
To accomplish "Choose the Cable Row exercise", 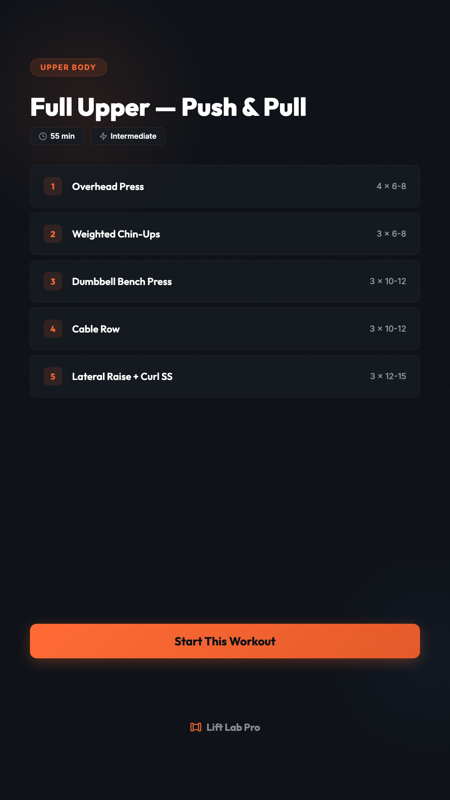I will 96,329.
